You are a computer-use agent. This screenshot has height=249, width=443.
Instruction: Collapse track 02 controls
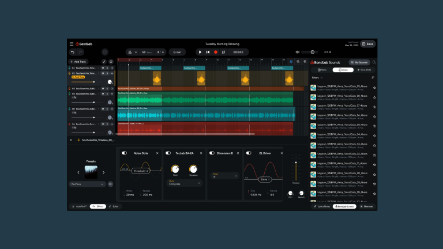(112, 73)
